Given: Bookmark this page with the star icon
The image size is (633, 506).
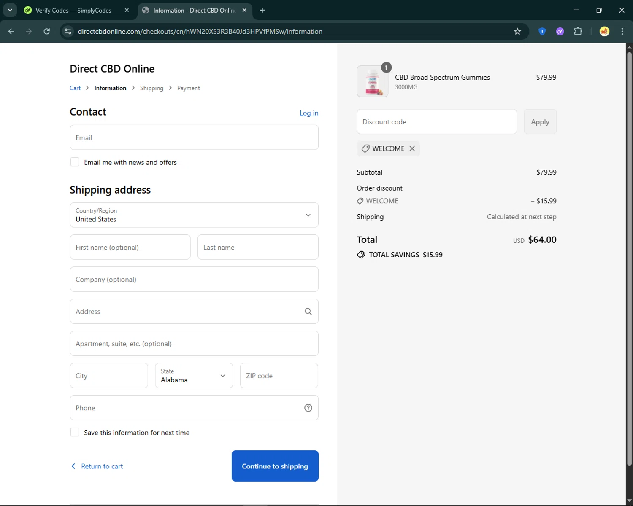Looking at the screenshot, I should pyautogui.click(x=517, y=31).
